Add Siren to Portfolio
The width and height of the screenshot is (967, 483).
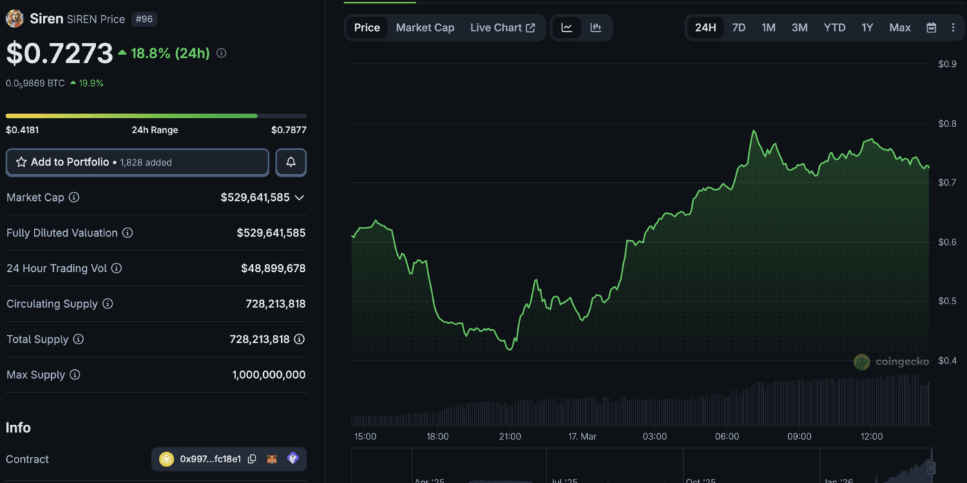coord(137,162)
